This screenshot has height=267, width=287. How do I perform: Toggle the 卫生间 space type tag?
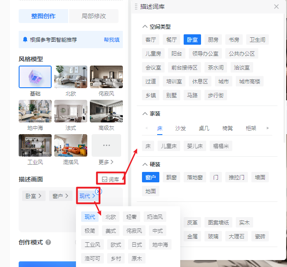(257, 40)
